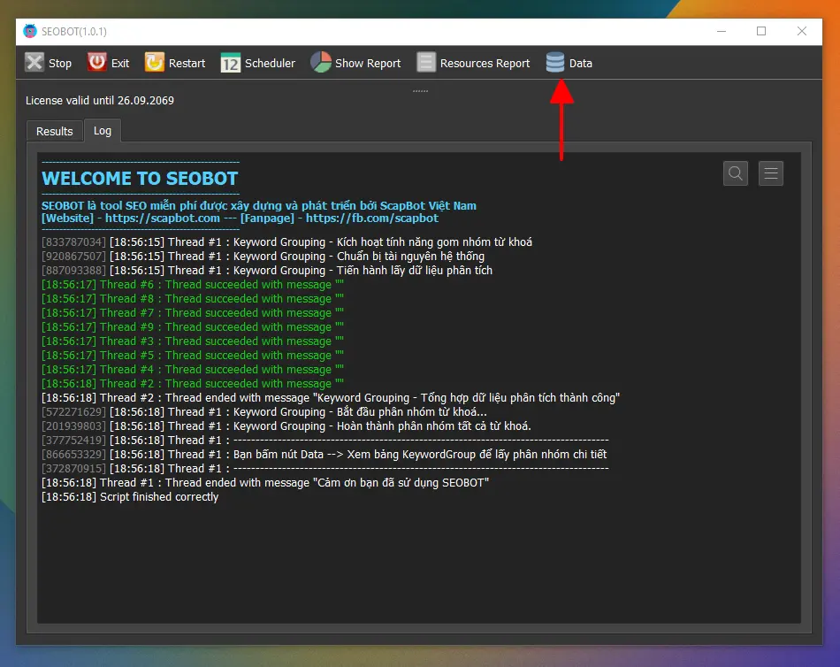Click the Thread #8 succeeded log line

tap(193, 299)
